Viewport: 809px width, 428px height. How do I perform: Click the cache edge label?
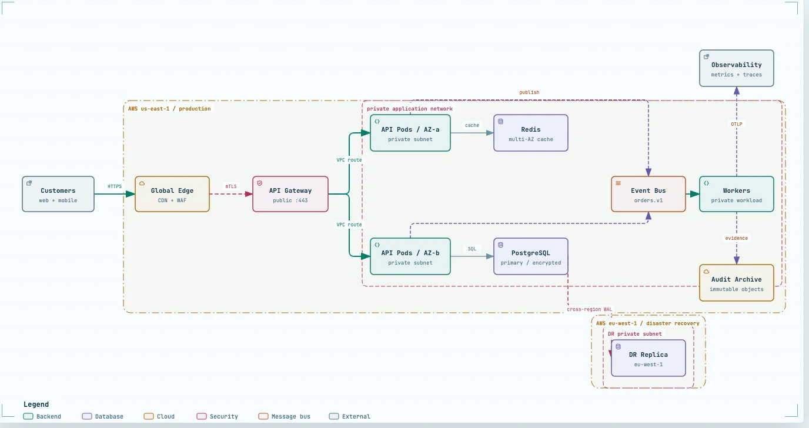472,125
